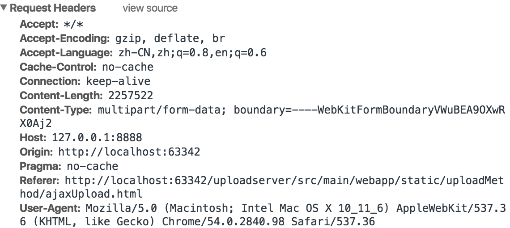Click the User-Agent header label
510x228 pixels.
pos(50,208)
